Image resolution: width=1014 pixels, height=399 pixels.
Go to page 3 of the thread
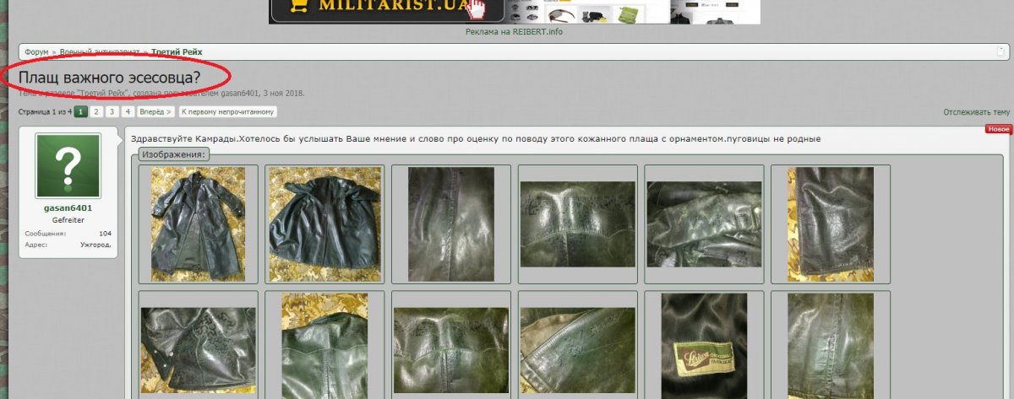point(112,111)
